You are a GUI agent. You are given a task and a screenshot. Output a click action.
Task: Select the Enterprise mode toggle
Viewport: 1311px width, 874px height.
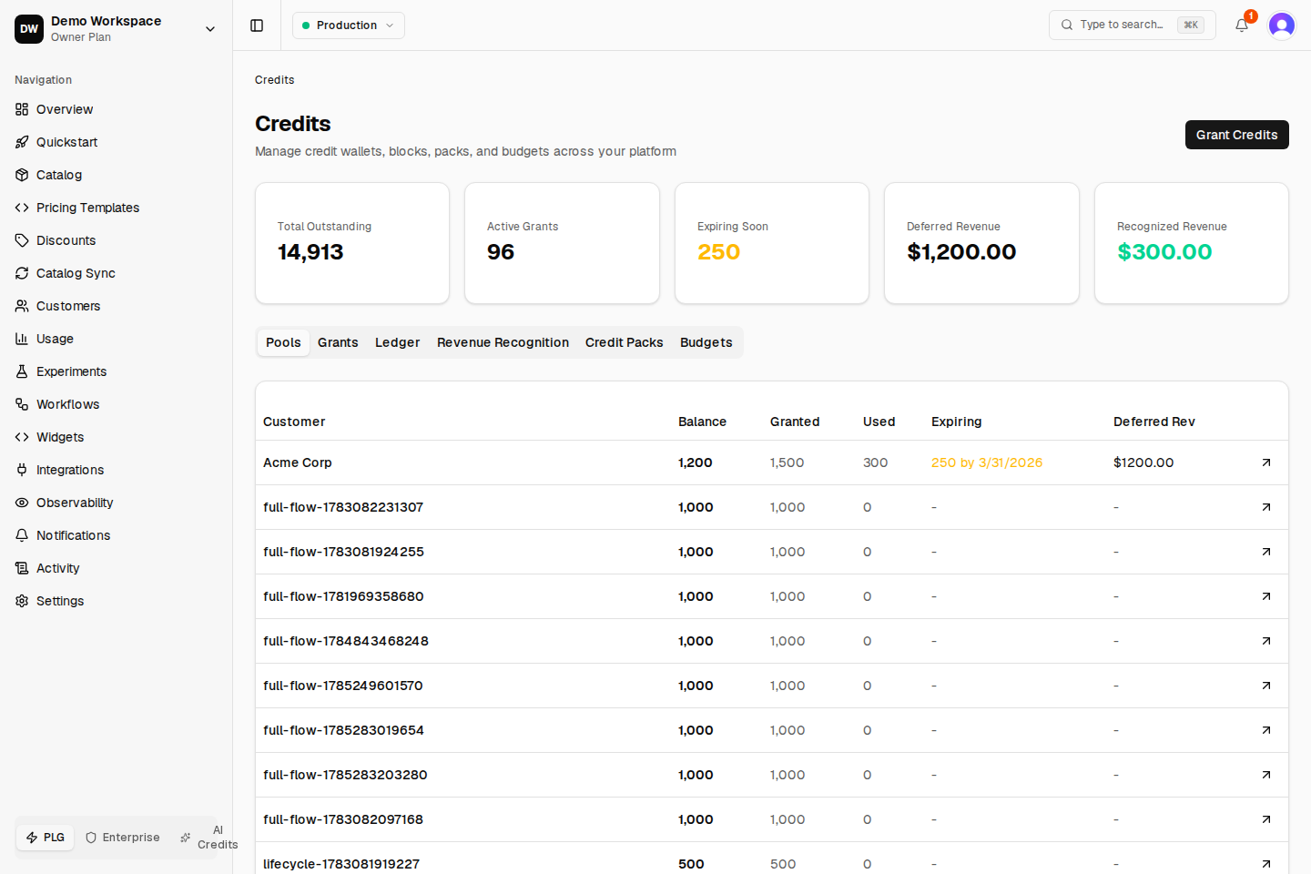(x=123, y=838)
